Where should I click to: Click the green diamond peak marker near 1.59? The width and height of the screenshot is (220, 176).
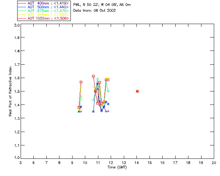point(97,79)
